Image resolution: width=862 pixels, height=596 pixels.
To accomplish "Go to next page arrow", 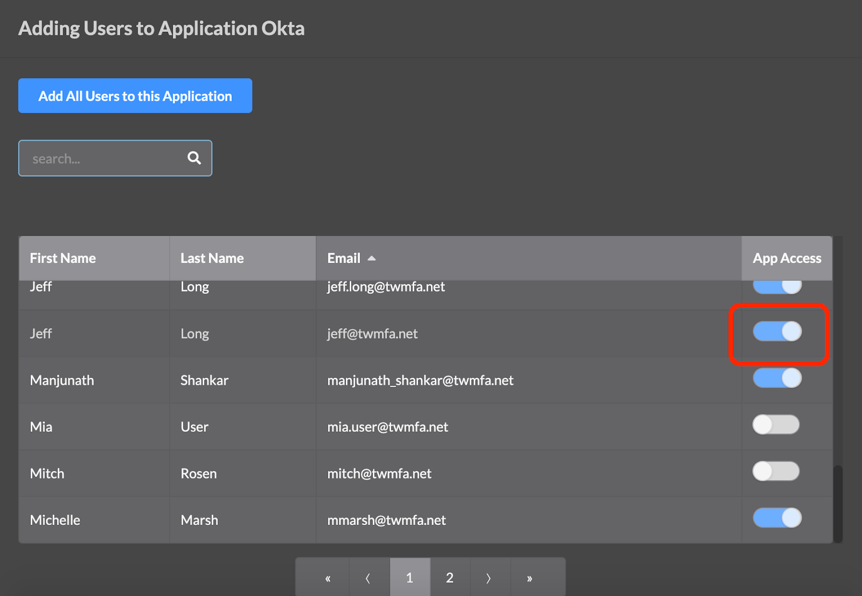I will click(x=489, y=578).
